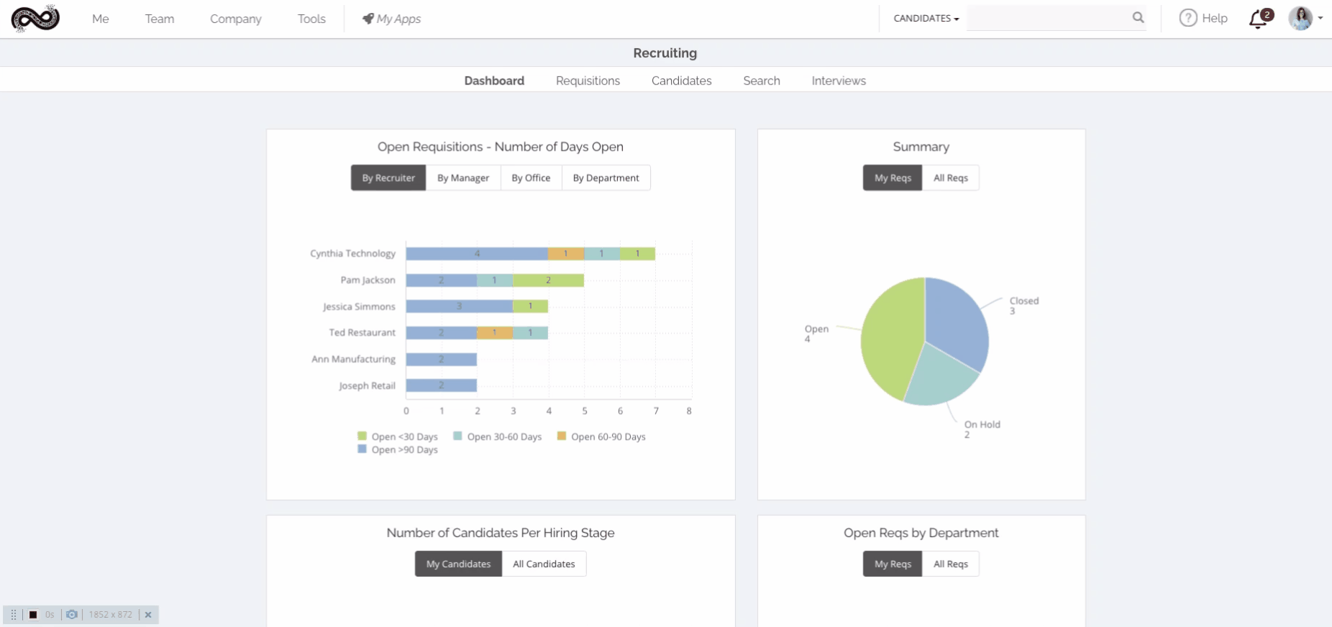The width and height of the screenshot is (1332, 627).
Task: Click the Ann Manufacturing axis label
Action: tap(353, 359)
